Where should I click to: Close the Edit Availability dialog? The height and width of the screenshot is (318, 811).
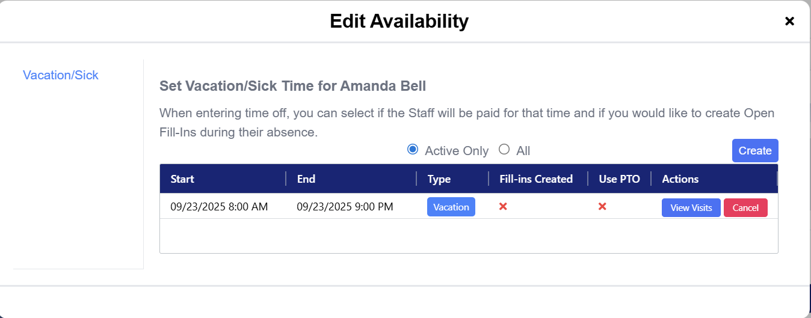coord(790,22)
